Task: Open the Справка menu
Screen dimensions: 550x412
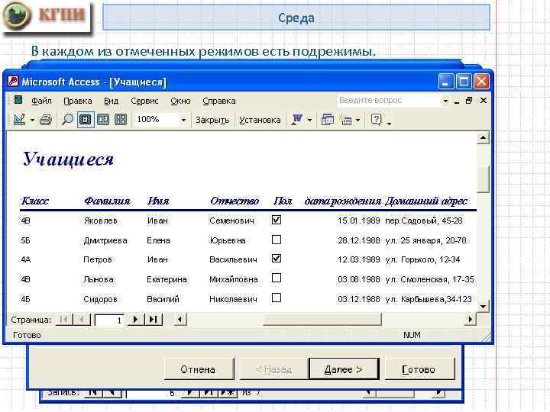Action: click(x=219, y=101)
